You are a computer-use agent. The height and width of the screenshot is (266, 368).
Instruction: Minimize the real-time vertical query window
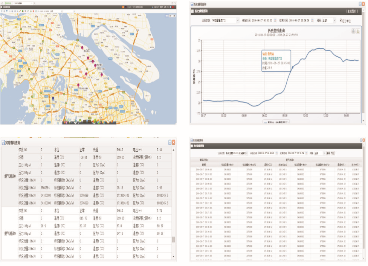click(x=170, y=142)
